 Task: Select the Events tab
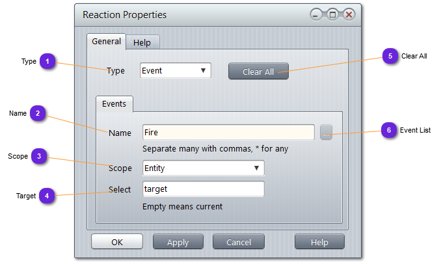coord(114,104)
